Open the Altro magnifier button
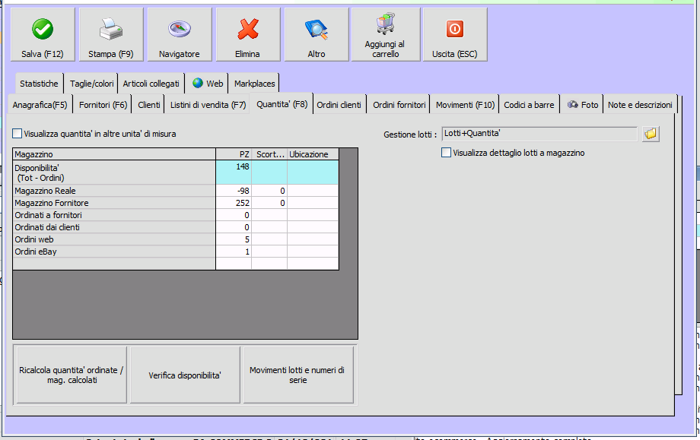Viewport: 700px width, 440px height. [x=317, y=34]
